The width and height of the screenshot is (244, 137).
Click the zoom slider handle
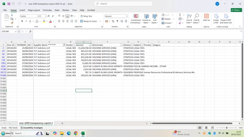click(227, 128)
